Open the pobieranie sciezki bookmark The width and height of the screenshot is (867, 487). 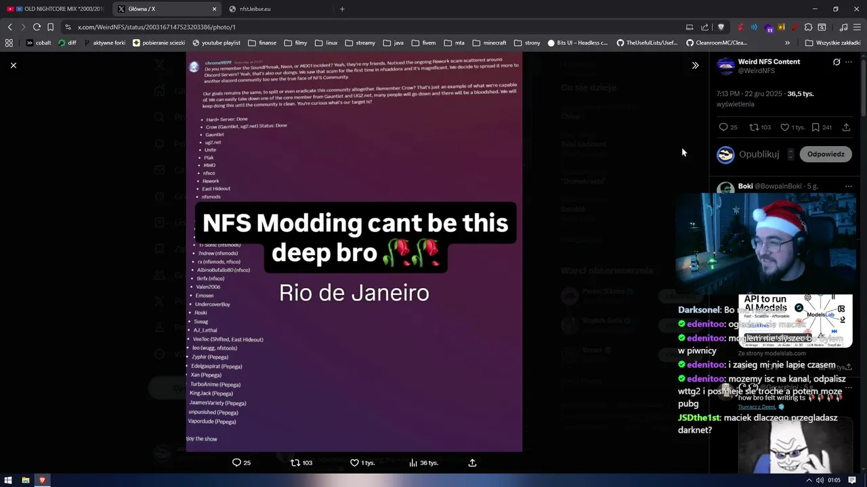pos(159,43)
